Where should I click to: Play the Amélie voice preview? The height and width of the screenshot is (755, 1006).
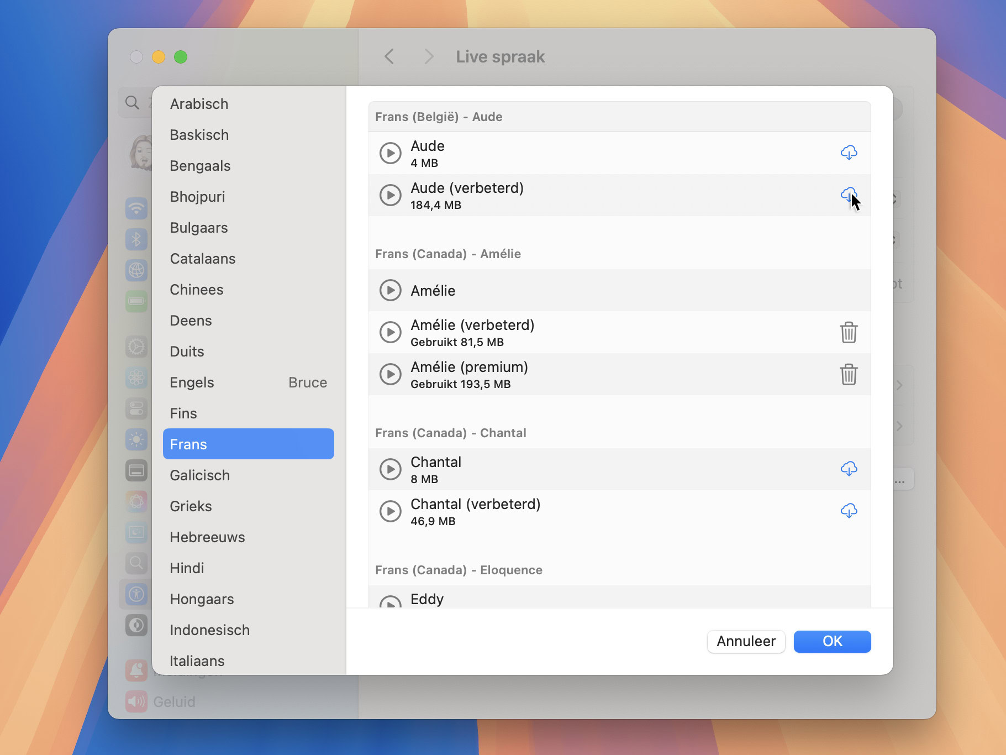(391, 290)
